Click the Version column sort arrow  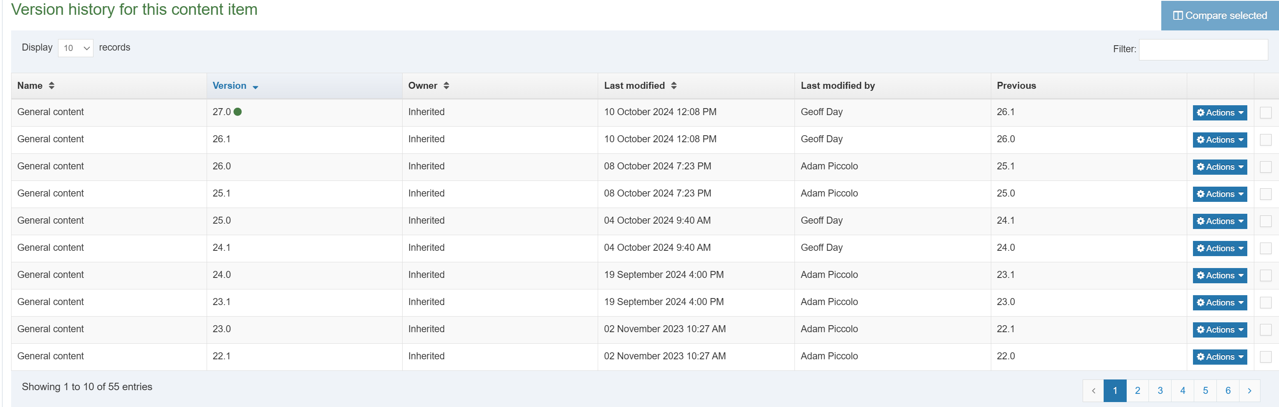pos(255,87)
